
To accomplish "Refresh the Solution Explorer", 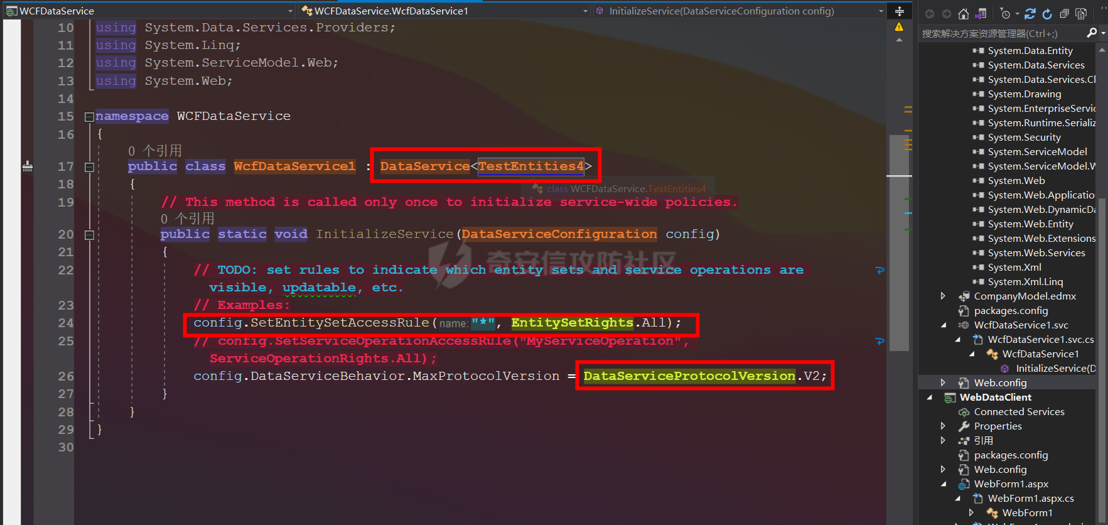I will point(1047,14).
